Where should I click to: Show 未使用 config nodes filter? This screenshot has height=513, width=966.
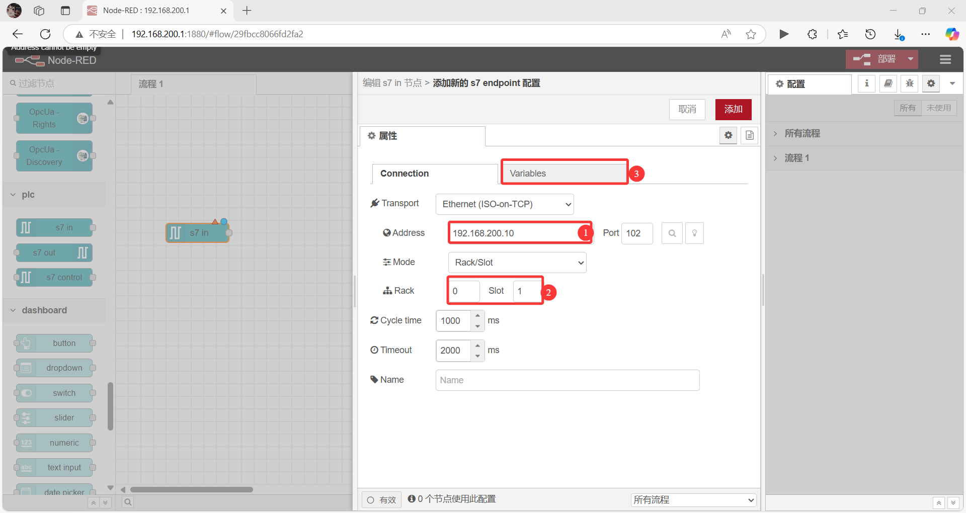click(939, 108)
